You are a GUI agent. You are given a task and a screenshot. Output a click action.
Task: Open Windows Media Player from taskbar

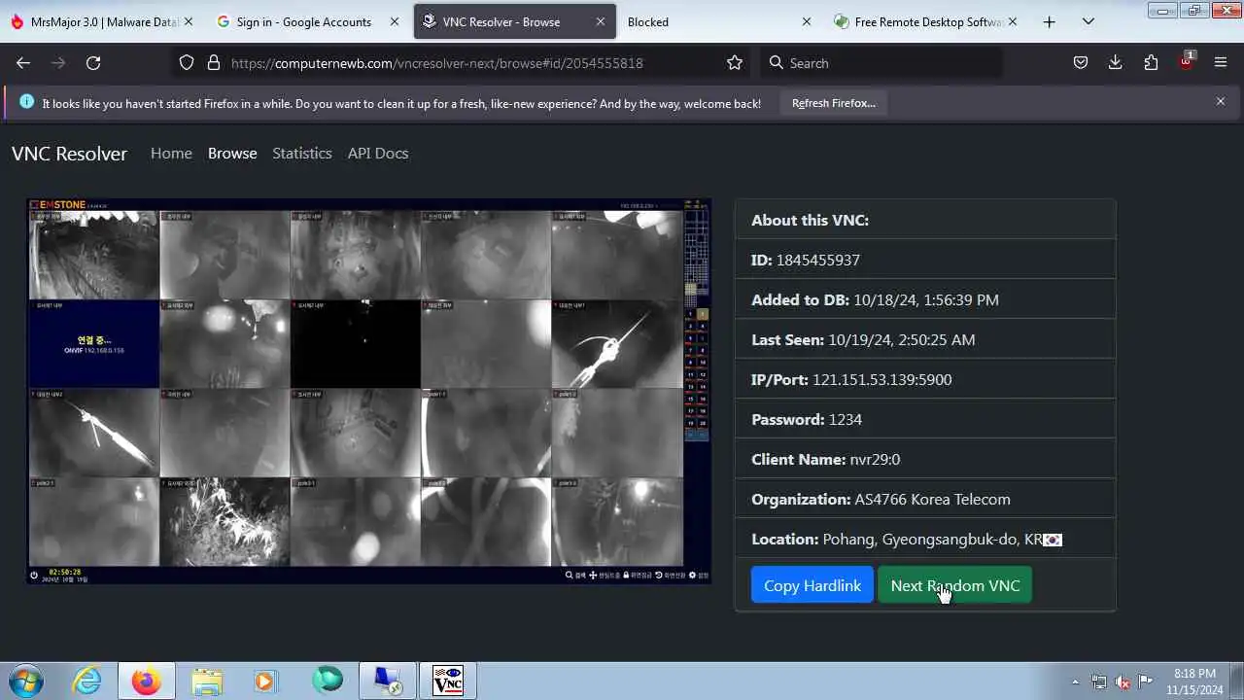coord(265,681)
